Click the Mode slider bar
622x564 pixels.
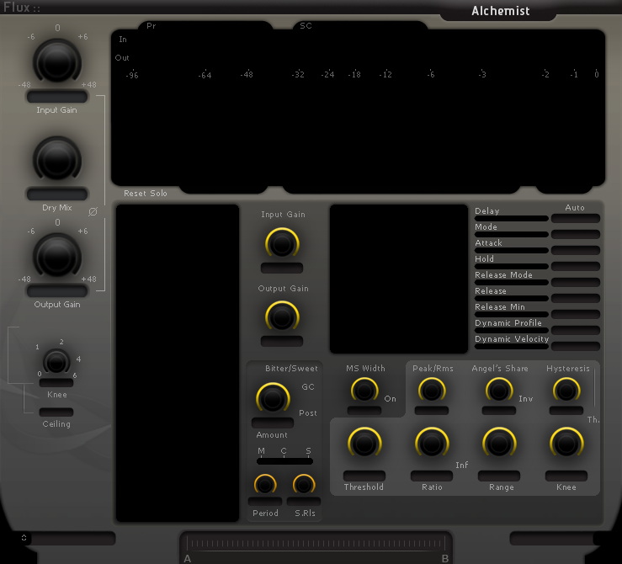[512, 234]
